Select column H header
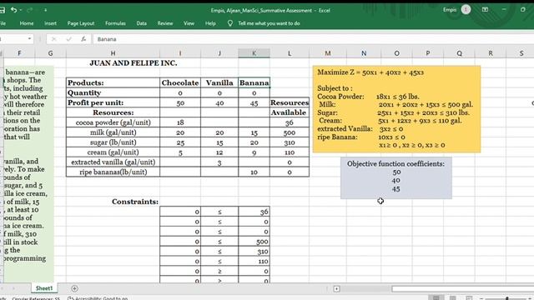This screenshot has height=300, width=534. point(113,53)
